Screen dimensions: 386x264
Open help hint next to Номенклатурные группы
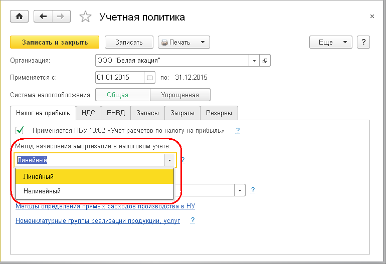point(193,220)
